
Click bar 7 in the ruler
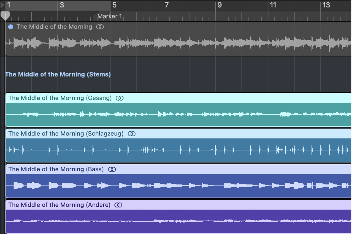[x=166, y=5]
